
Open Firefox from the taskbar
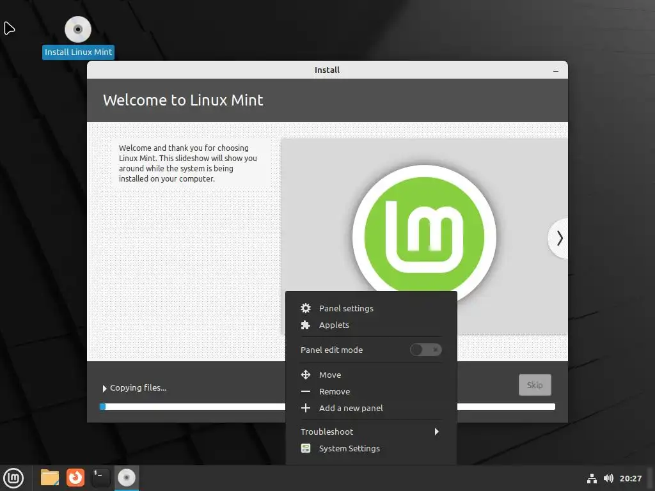coord(75,478)
